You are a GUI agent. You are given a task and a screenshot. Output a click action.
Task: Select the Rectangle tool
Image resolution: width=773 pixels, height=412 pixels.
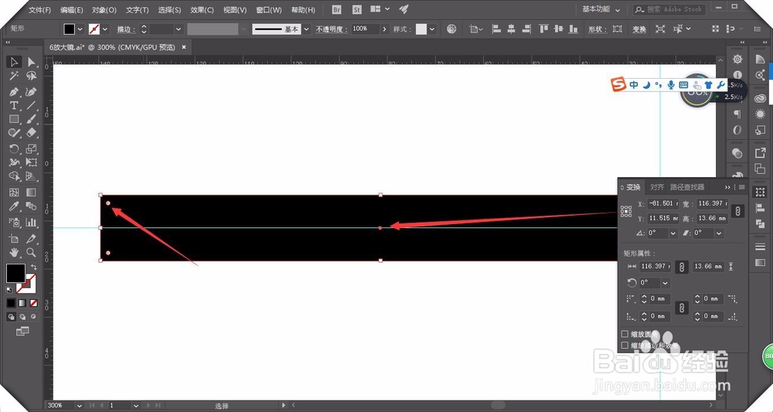tap(14, 119)
